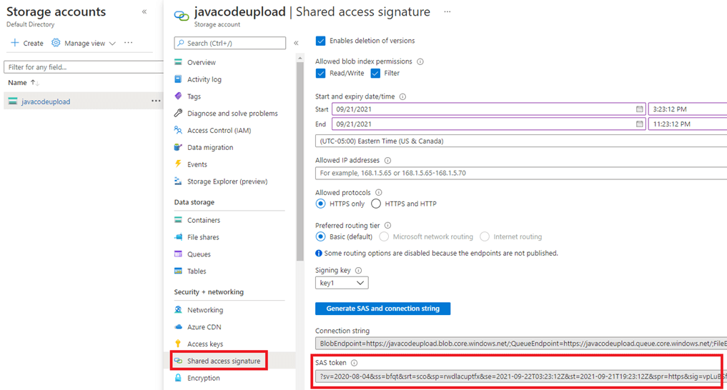Screen dimensions: 727x390
Task: Click the Events lightning bolt icon
Action: (179, 164)
